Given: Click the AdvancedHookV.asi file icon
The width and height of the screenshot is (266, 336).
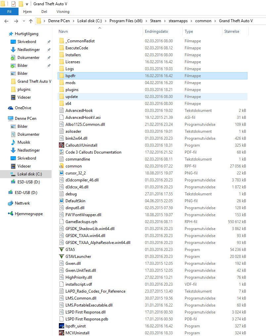Looking at the screenshot, I should [x=62, y=118].
